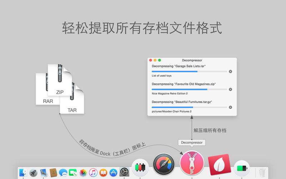Click the green battery app icon in Dock
Screen dimensions: 286x179
[242, 168]
